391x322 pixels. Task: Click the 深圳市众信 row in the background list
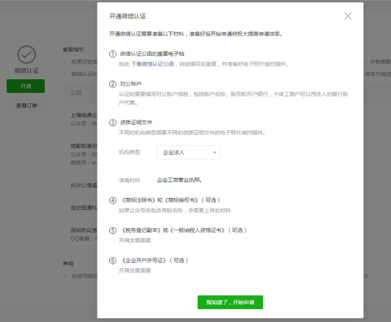[80, 234]
